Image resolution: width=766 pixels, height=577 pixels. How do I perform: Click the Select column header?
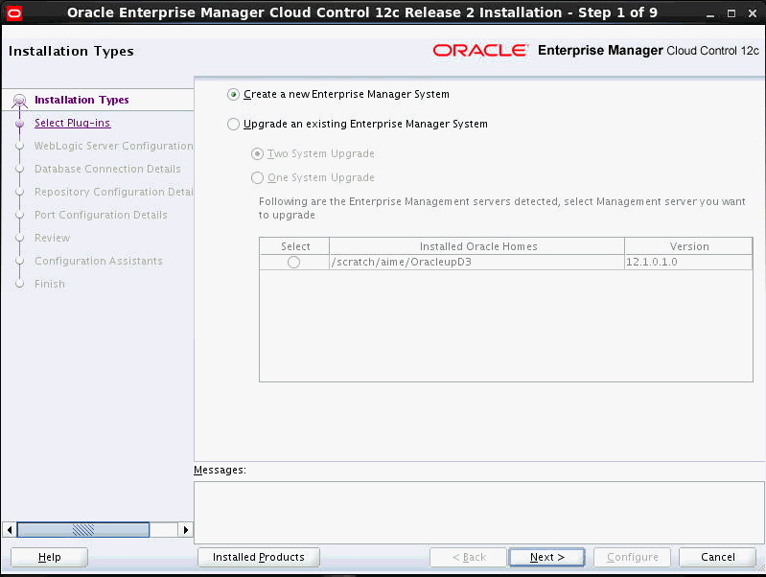[294, 246]
